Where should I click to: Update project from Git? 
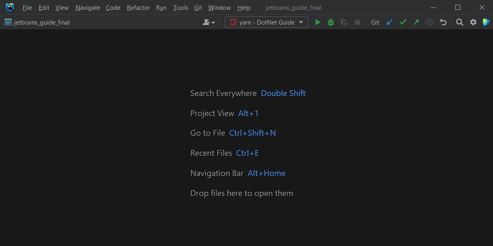click(x=389, y=22)
